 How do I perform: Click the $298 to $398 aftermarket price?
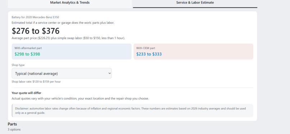click(27, 54)
